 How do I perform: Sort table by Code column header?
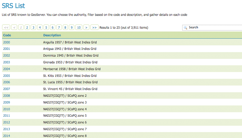(7, 35)
